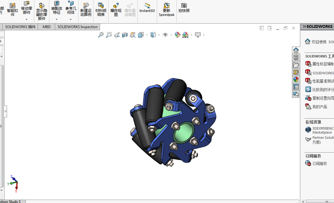The height and width of the screenshot is (203, 334).
Task: Click the Apply Scene icon
Action: pyautogui.click(x=186, y=35)
